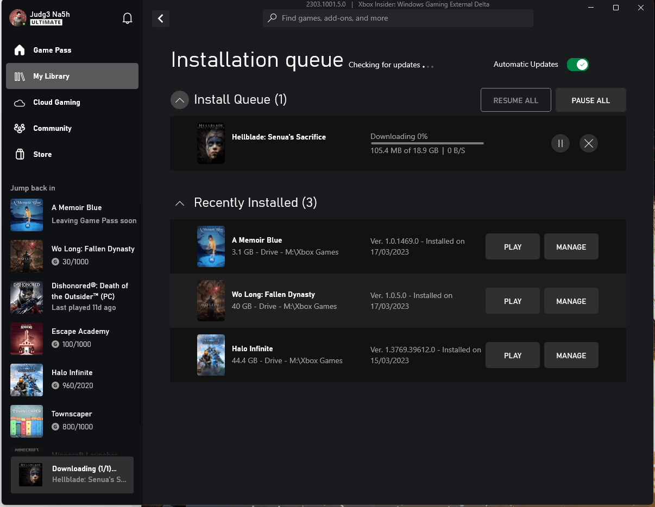This screenshot has height=507, width=655.
Task: Click the Game Pass home icon
Action: click(x=20, y=50)
